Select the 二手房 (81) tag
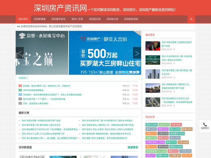 (x=175, y=155)
